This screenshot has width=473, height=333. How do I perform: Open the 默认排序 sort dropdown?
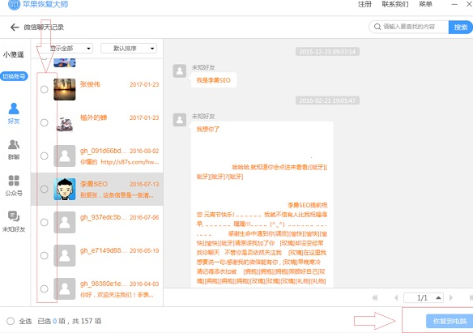[x=129, y=49]
